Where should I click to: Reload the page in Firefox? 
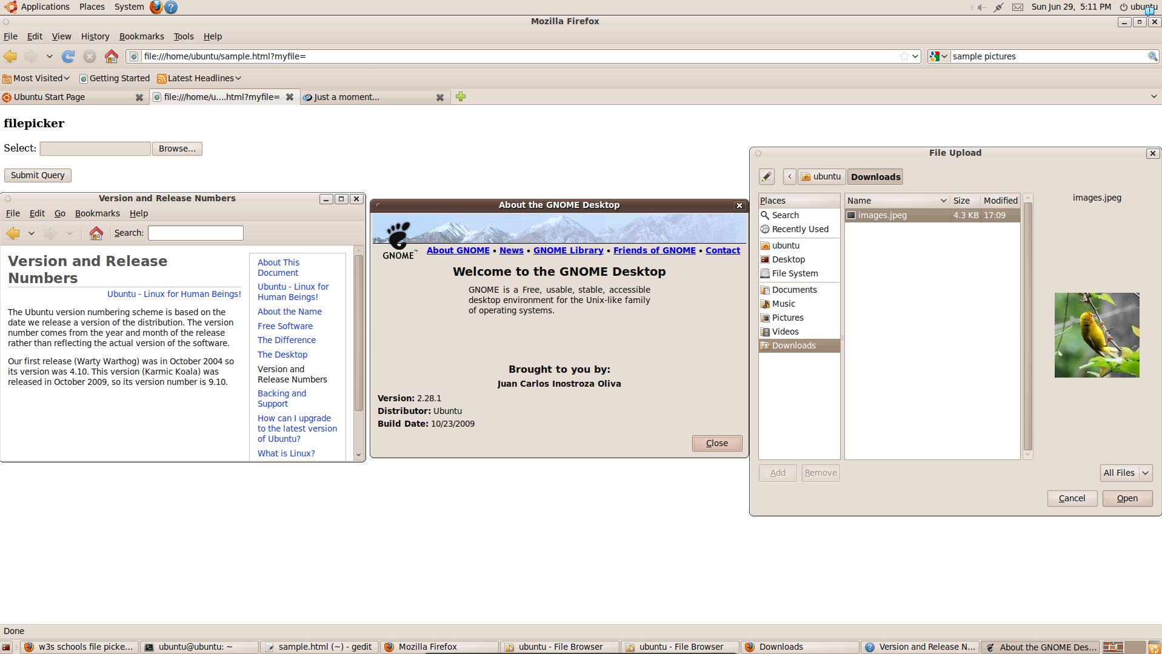coord(68,56)
